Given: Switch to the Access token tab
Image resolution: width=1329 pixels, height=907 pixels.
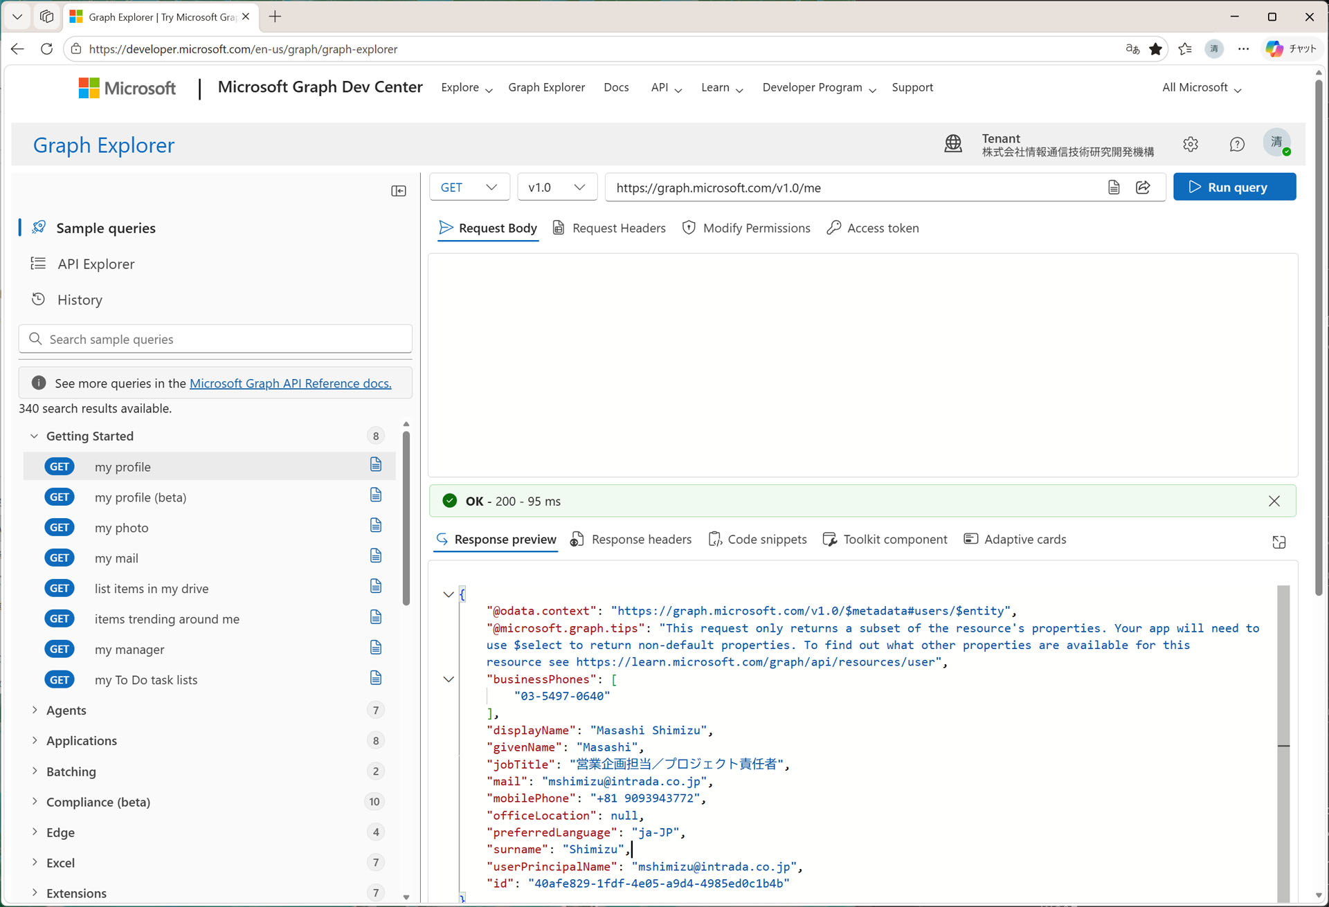Looking at the screenshot, I should point(873,228).
